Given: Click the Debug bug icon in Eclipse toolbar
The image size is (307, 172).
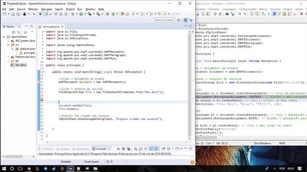Looking at the screenshot, I should [x=73, y=14].
